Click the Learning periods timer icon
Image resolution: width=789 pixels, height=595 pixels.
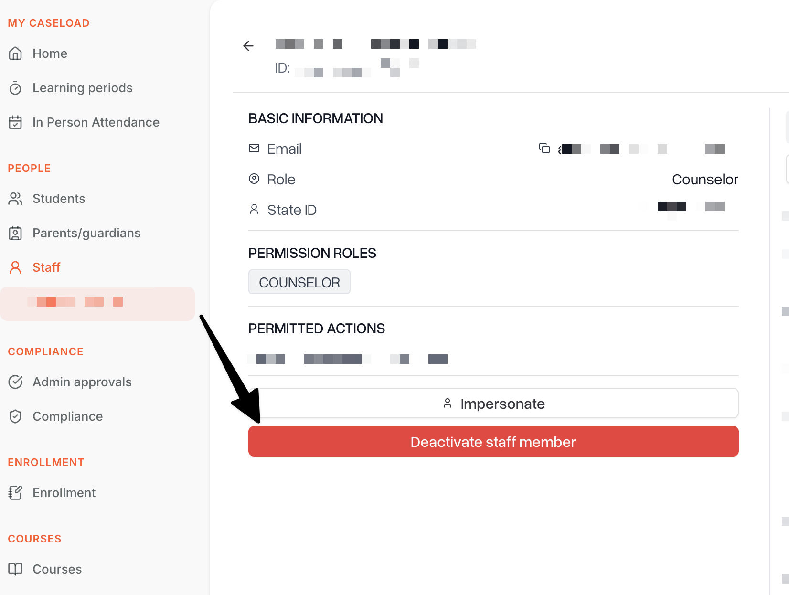tap(15, 88)
